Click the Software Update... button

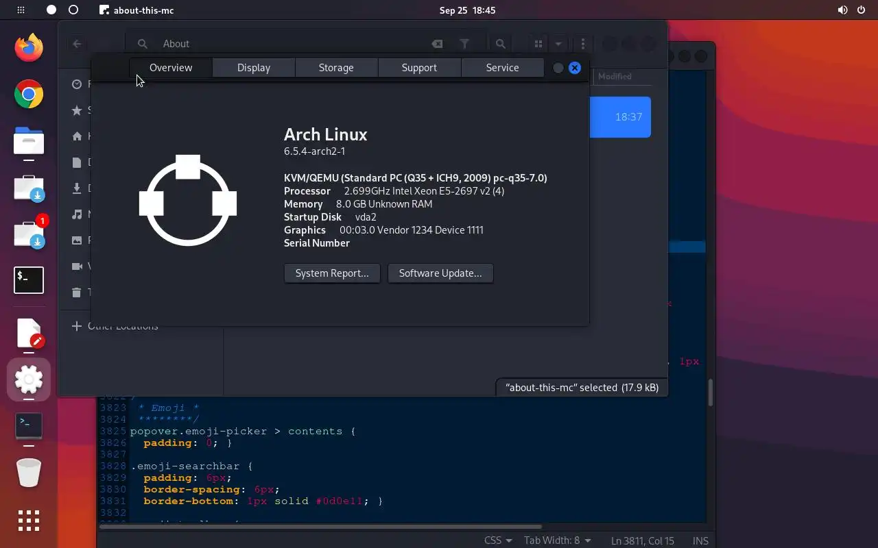tap(440, 273)
